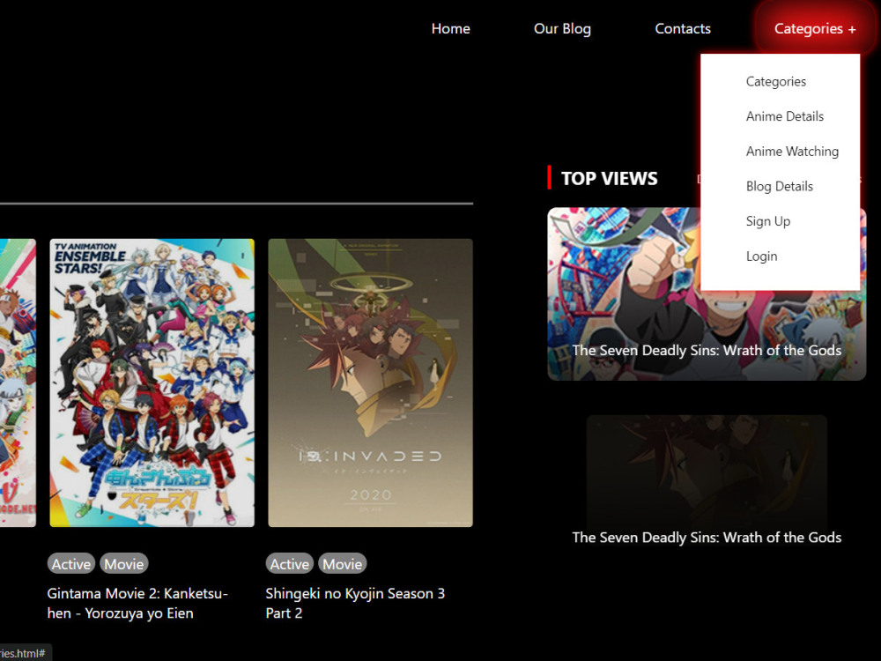Viewport: 881px width, 661px height.
Task: Pick Login from the dropdown menu
Action: pos(761,256)
